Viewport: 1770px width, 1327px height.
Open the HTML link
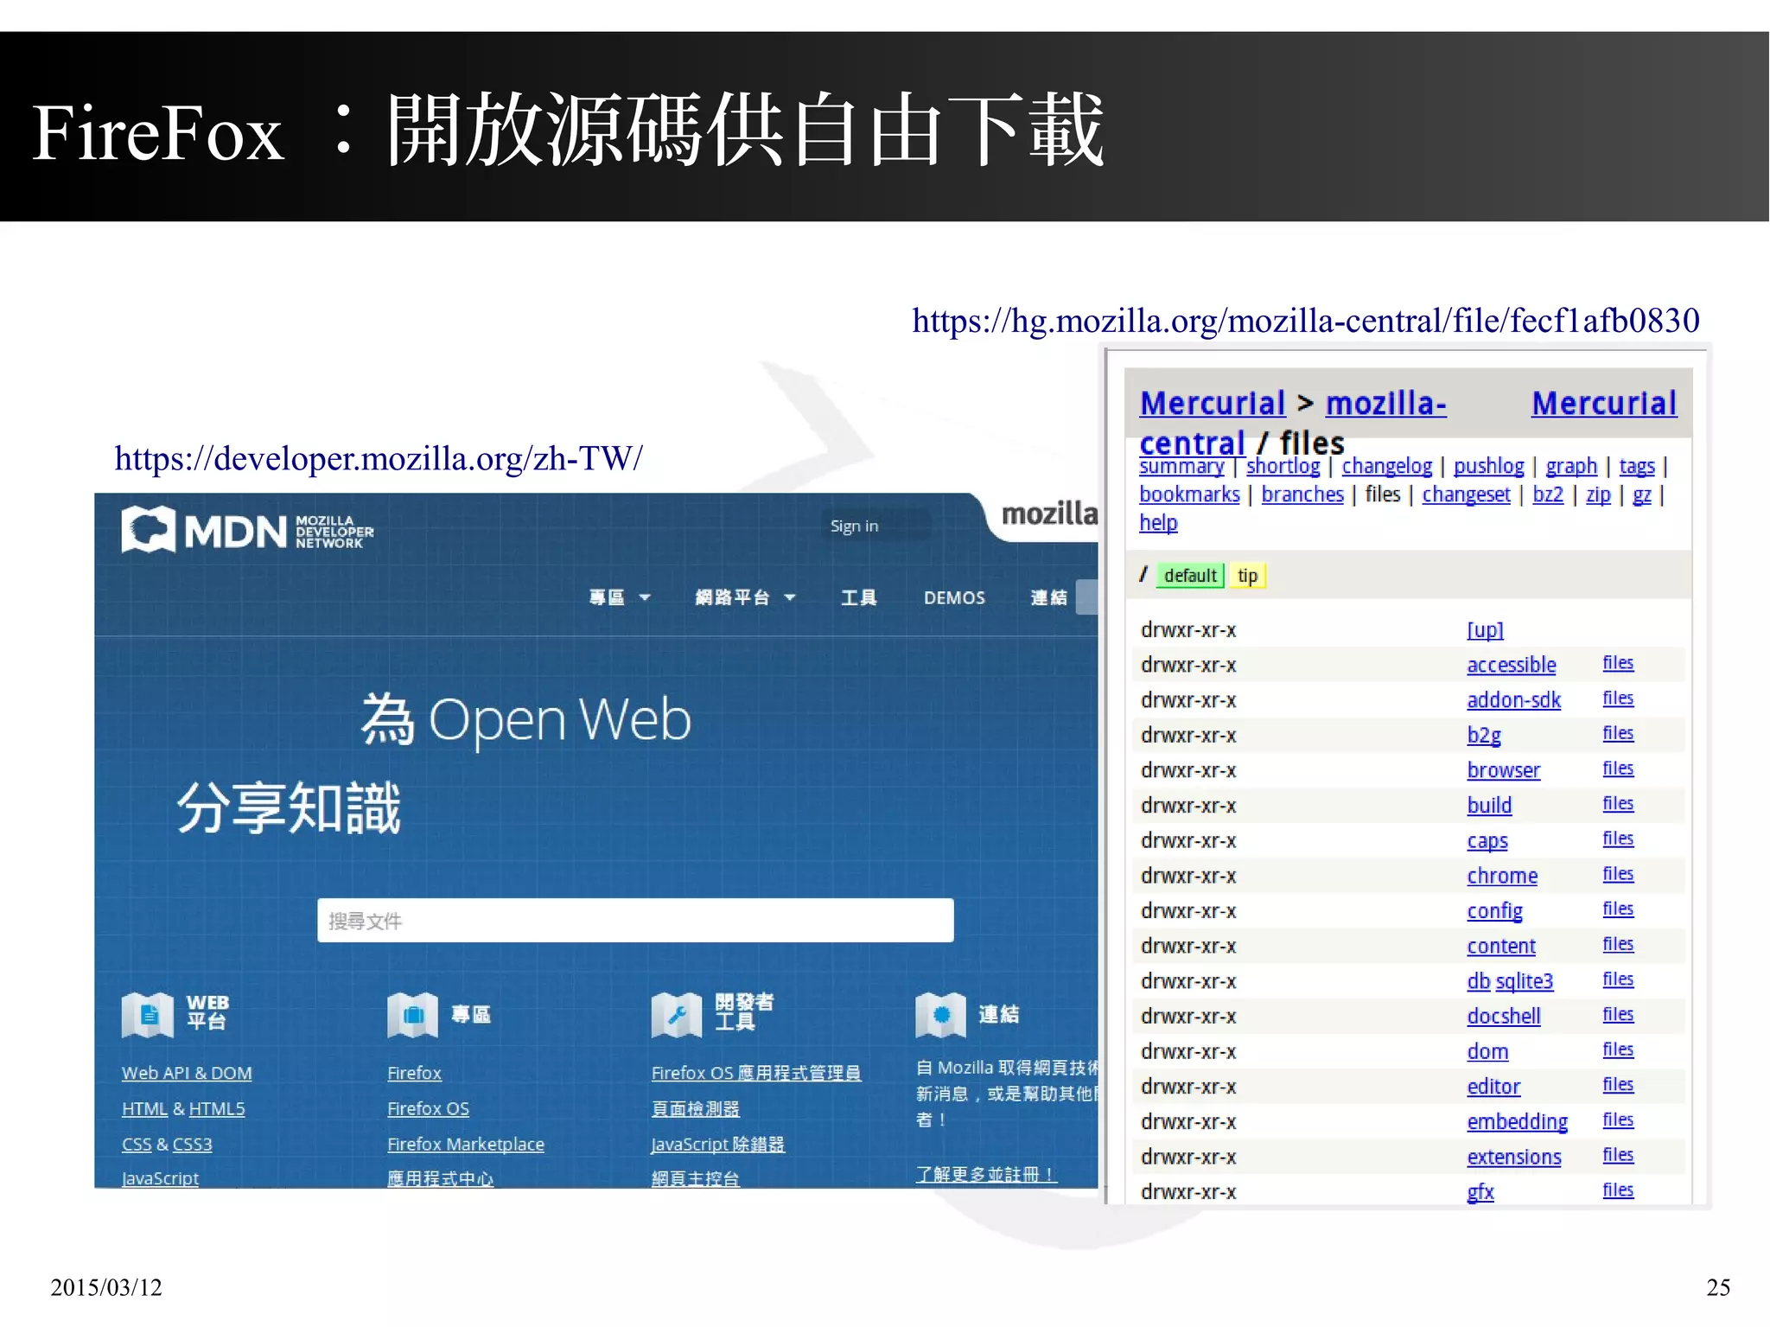point(144,1108)
